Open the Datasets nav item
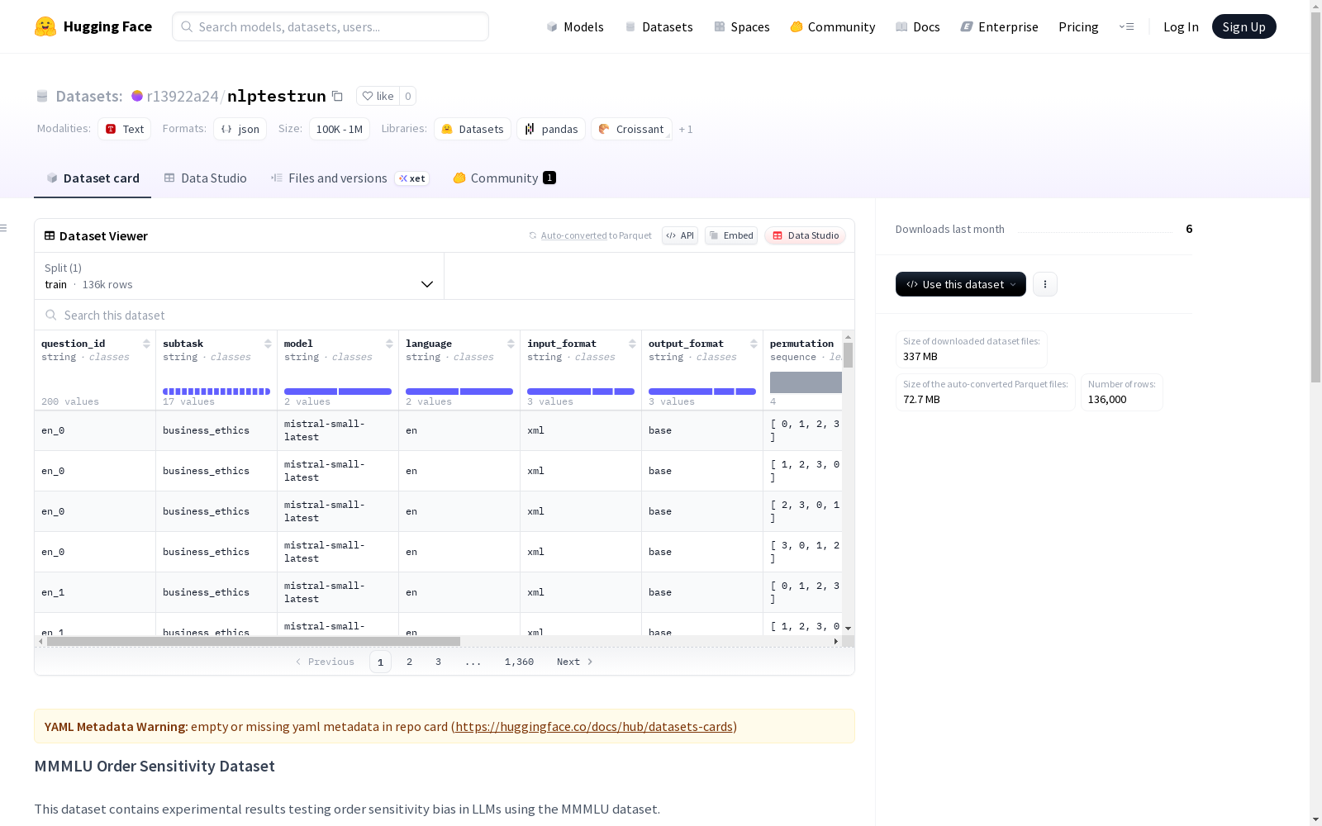The image size is (1322, 826). (659, 26)
